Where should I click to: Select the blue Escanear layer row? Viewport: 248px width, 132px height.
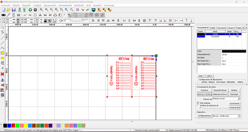219,36
